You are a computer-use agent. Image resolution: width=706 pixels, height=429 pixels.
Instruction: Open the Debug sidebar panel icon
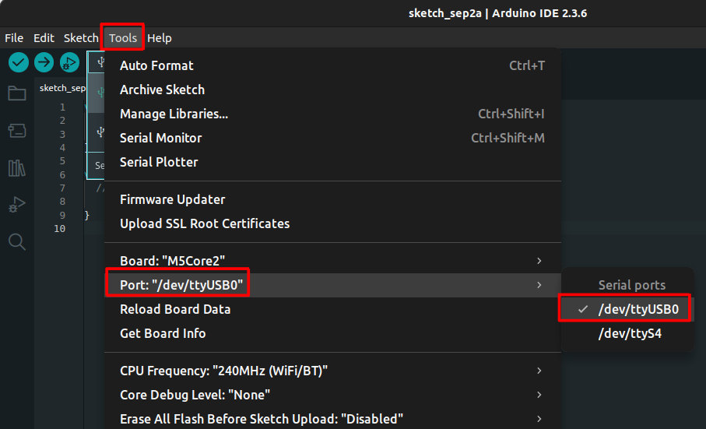coord(16,205)
